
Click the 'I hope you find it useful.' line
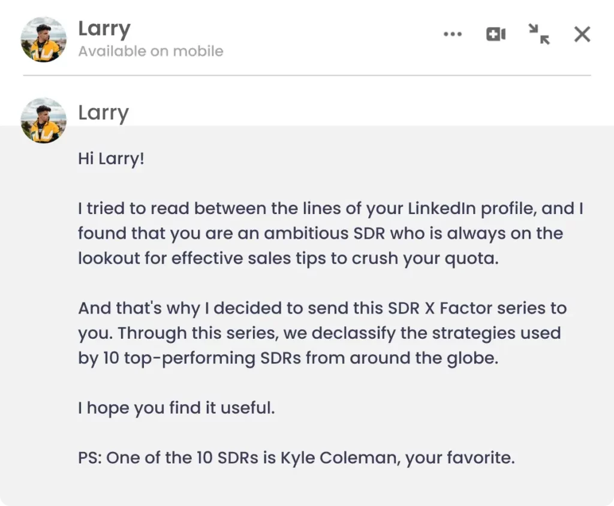[x=176, y=408]
